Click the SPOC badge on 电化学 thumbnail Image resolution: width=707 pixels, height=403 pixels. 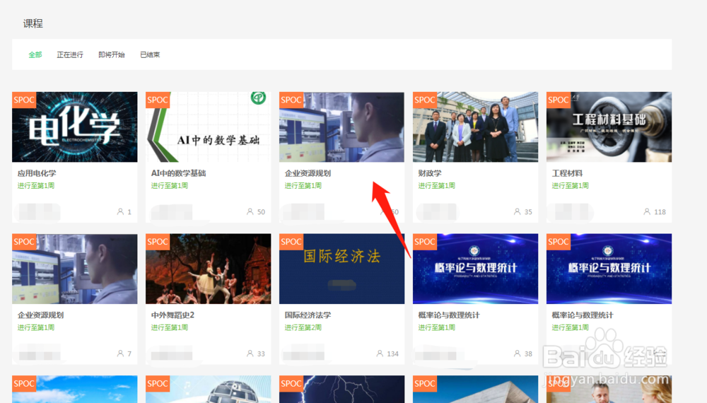tap(24, 100)
